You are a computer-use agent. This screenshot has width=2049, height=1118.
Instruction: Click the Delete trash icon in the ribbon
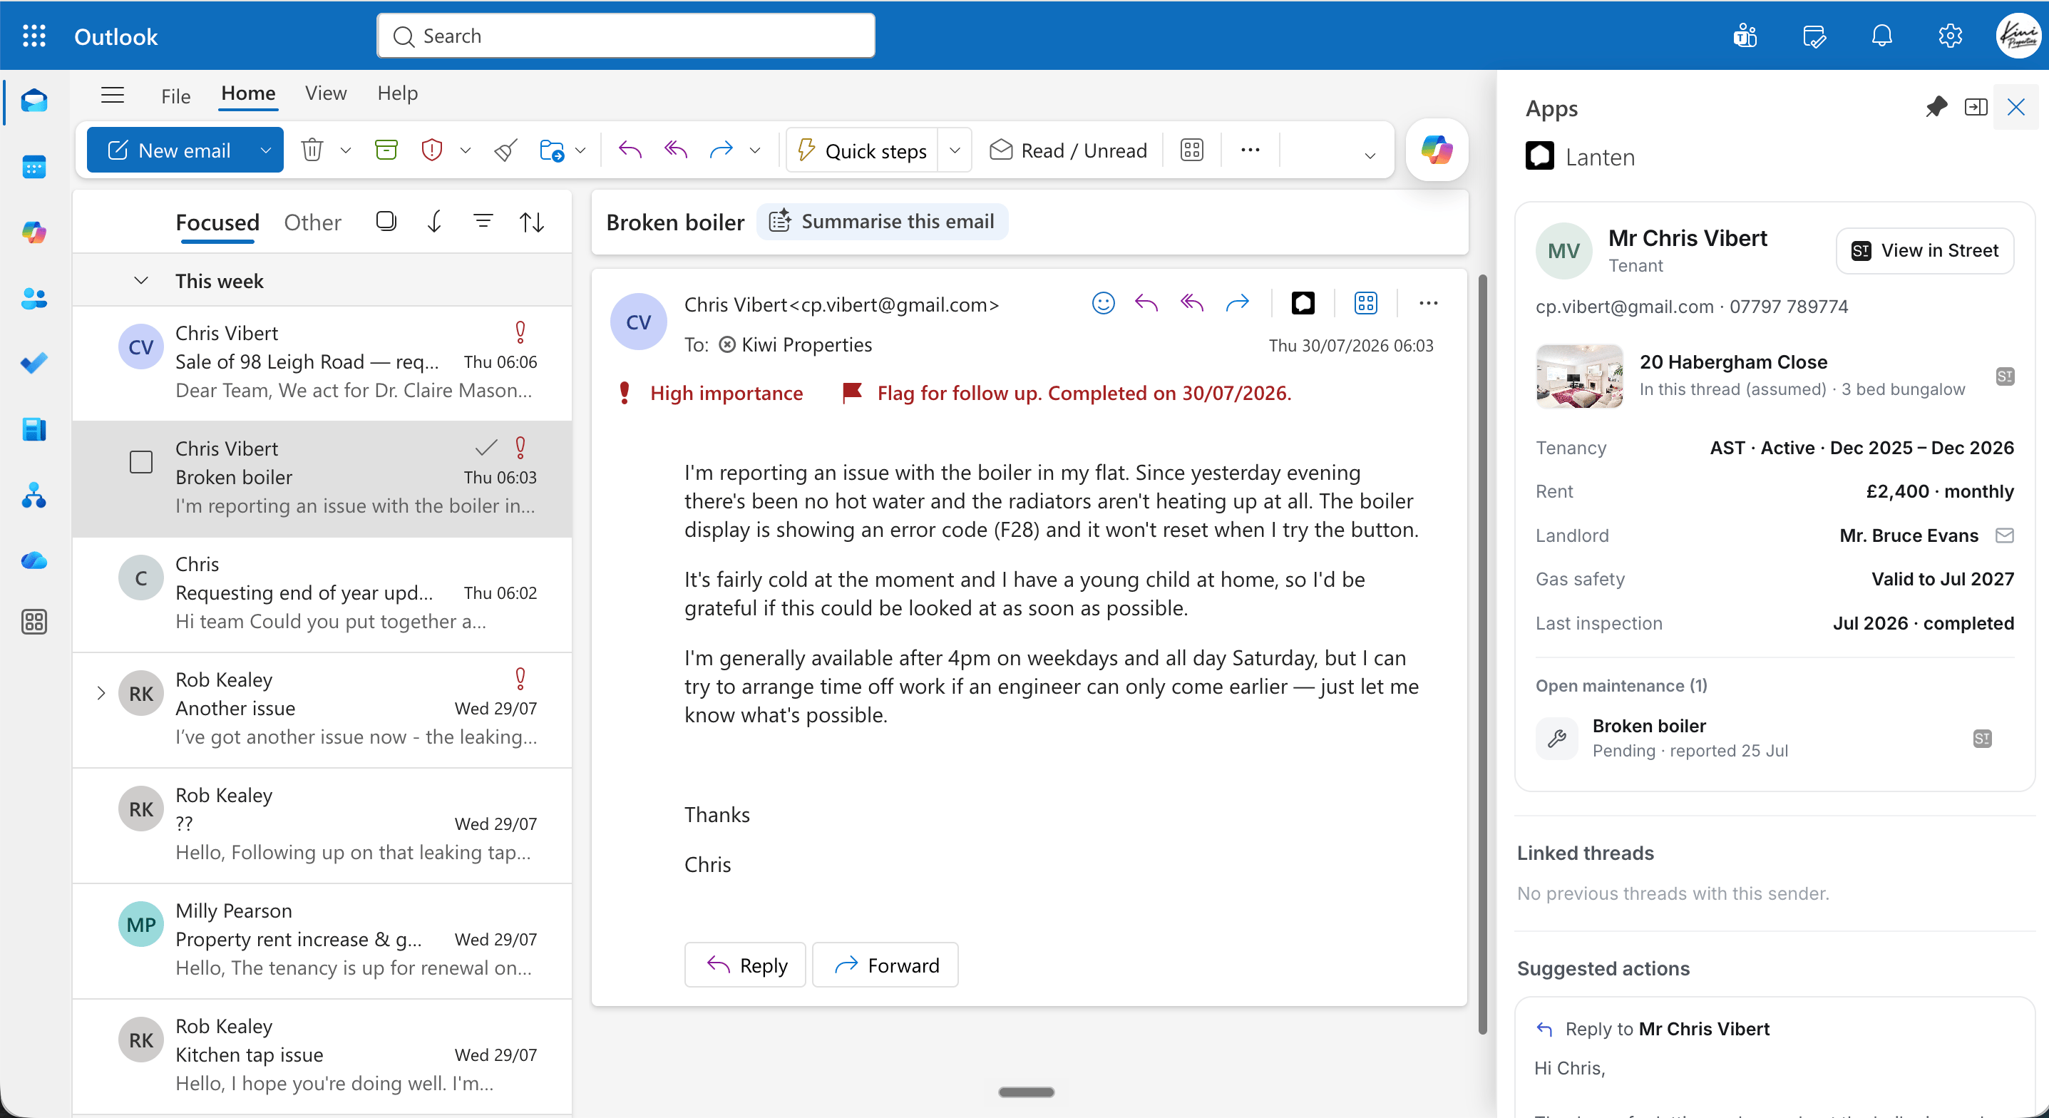pyautogui.click(x=312, y=150)
